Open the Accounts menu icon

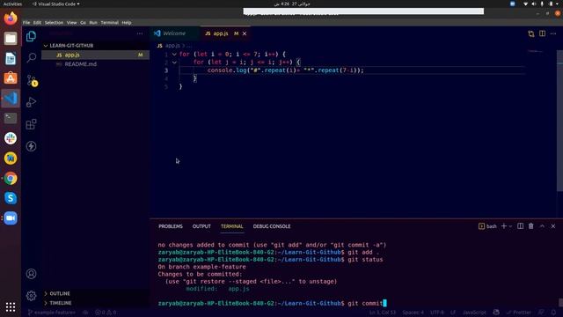32,274
